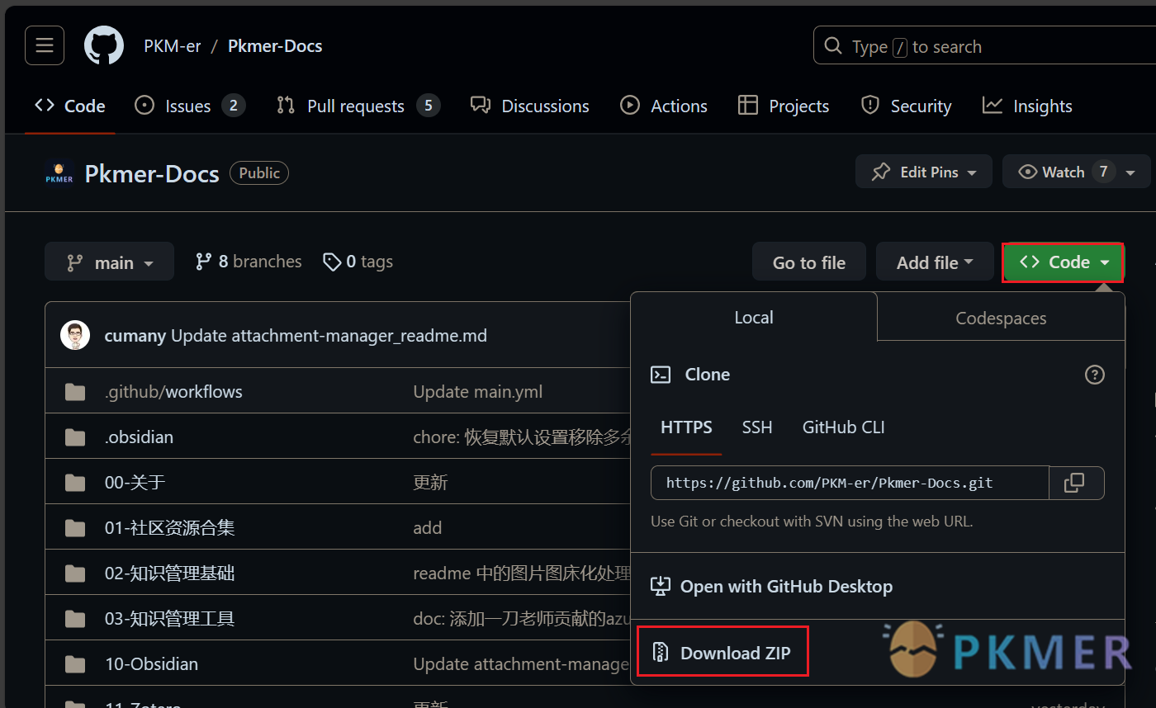Click the GitHub Octocat logo

pos(104,45)
